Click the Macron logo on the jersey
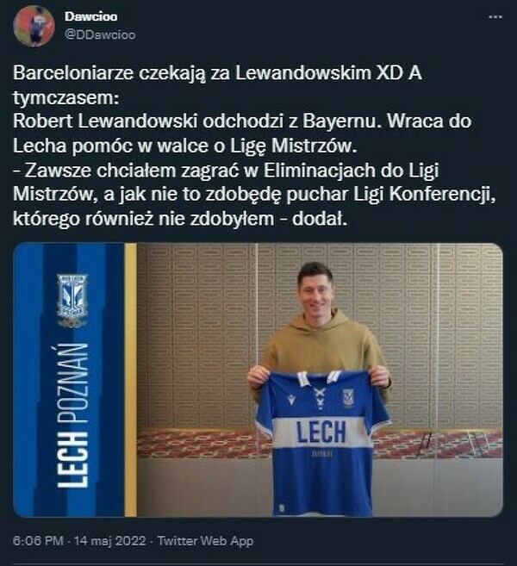This screenshot has width=517, height=566. click(291, 400)
